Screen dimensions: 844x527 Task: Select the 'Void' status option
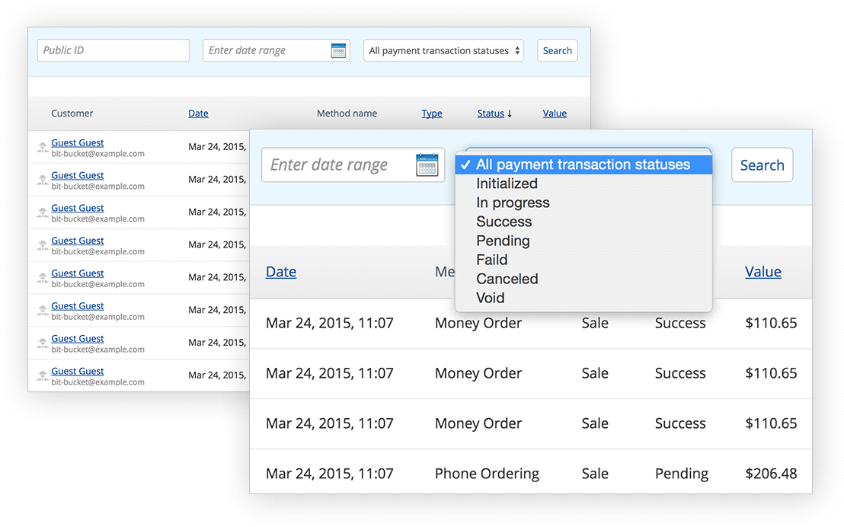tap(490, 298)
